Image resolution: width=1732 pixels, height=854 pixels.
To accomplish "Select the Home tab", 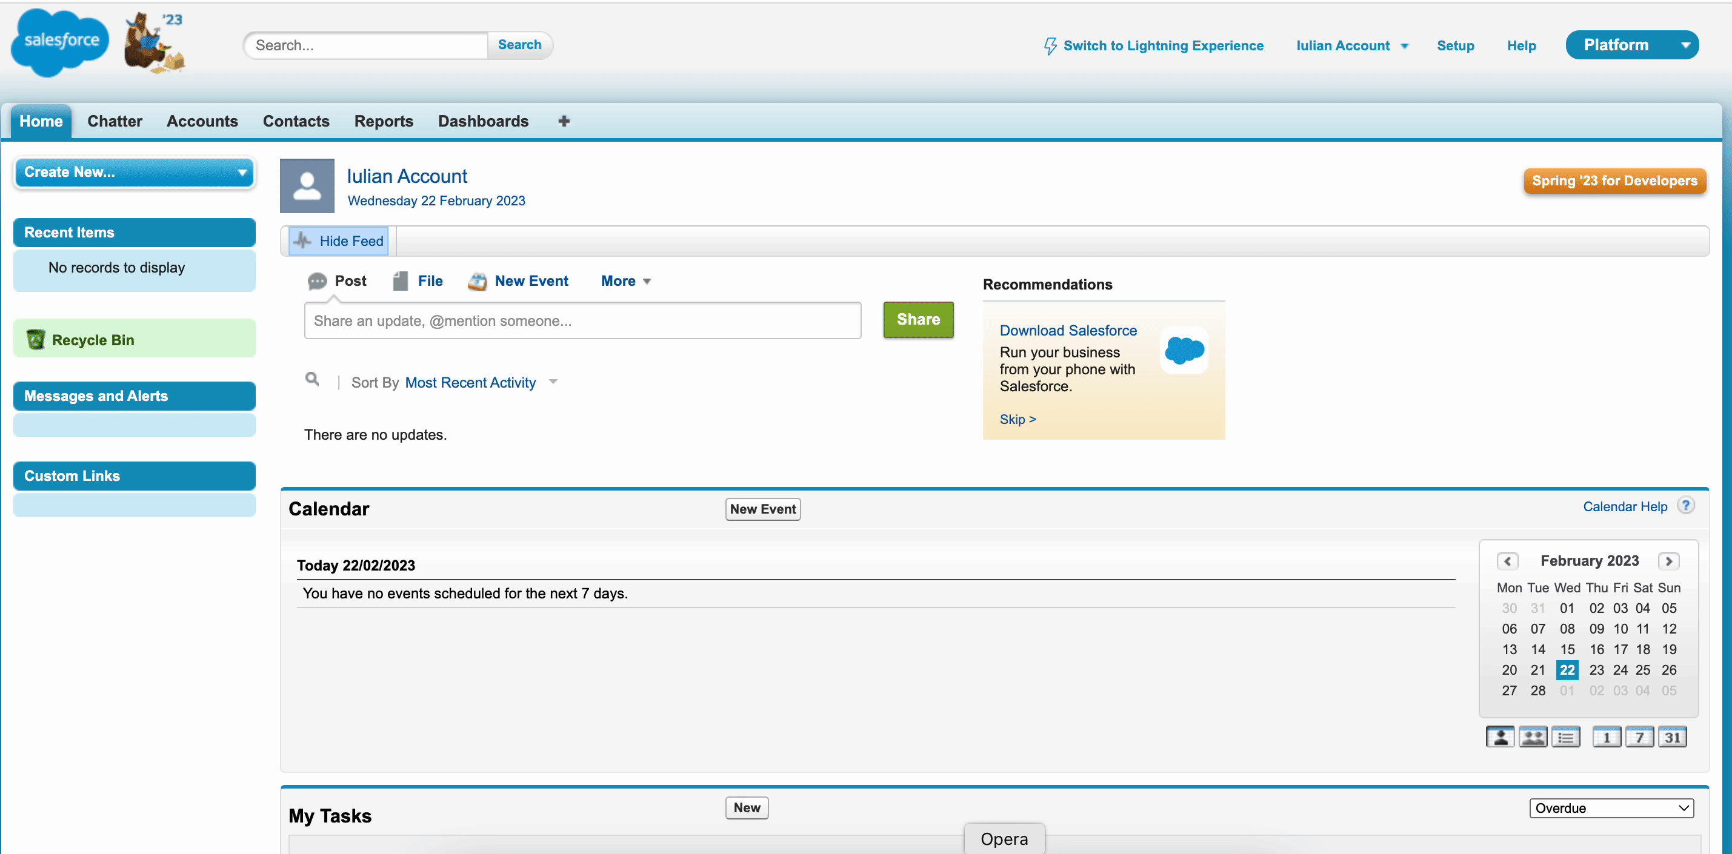I will [x=41, y=121].
